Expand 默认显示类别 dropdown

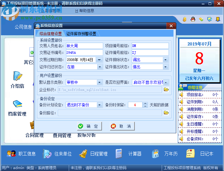click(x=99, y=82)
